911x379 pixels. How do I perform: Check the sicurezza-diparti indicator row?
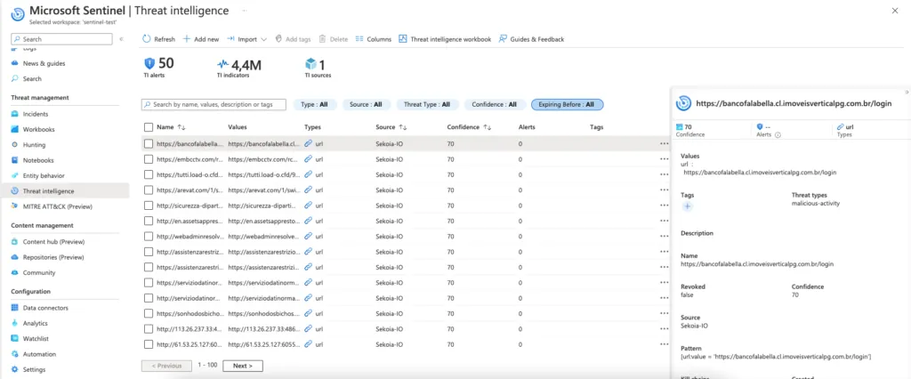(x=149, y=206)
